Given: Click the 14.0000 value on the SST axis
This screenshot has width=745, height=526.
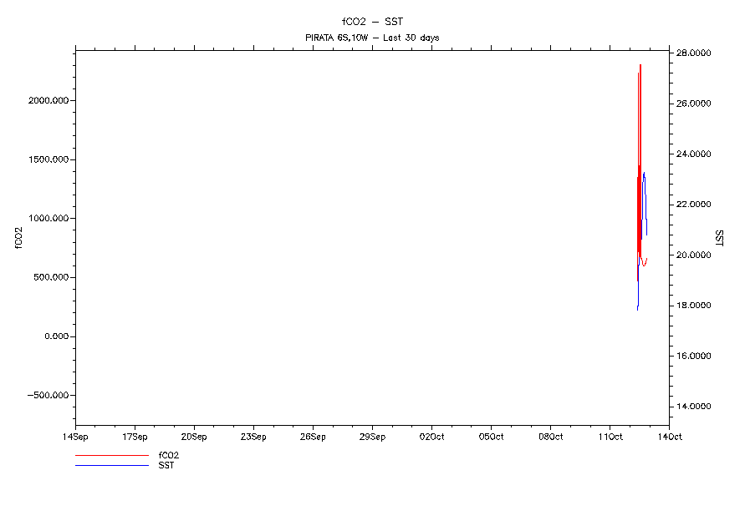Looking at the screenshot, I should click(693, 407).
